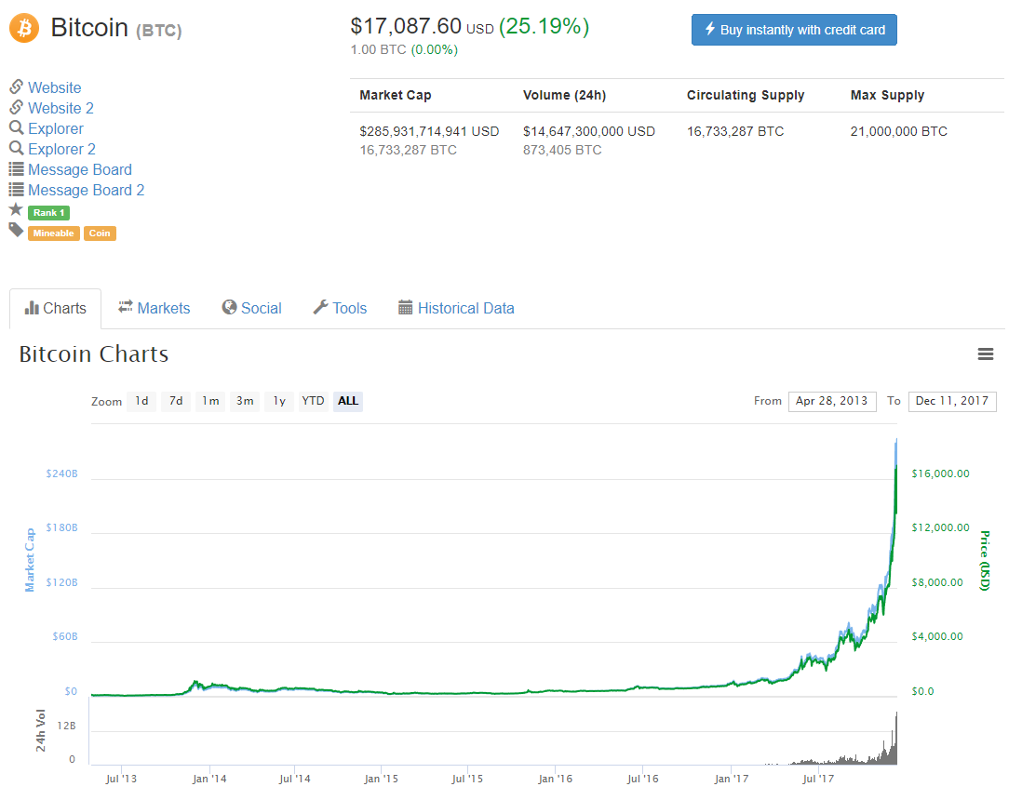Switch to the Social tab
Image resolution: width=1022 pixels, height=800 pixels.
pos(251,308)
